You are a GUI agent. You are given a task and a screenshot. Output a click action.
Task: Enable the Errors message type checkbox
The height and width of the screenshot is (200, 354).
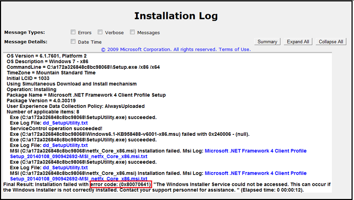click(x=73, y=32)
